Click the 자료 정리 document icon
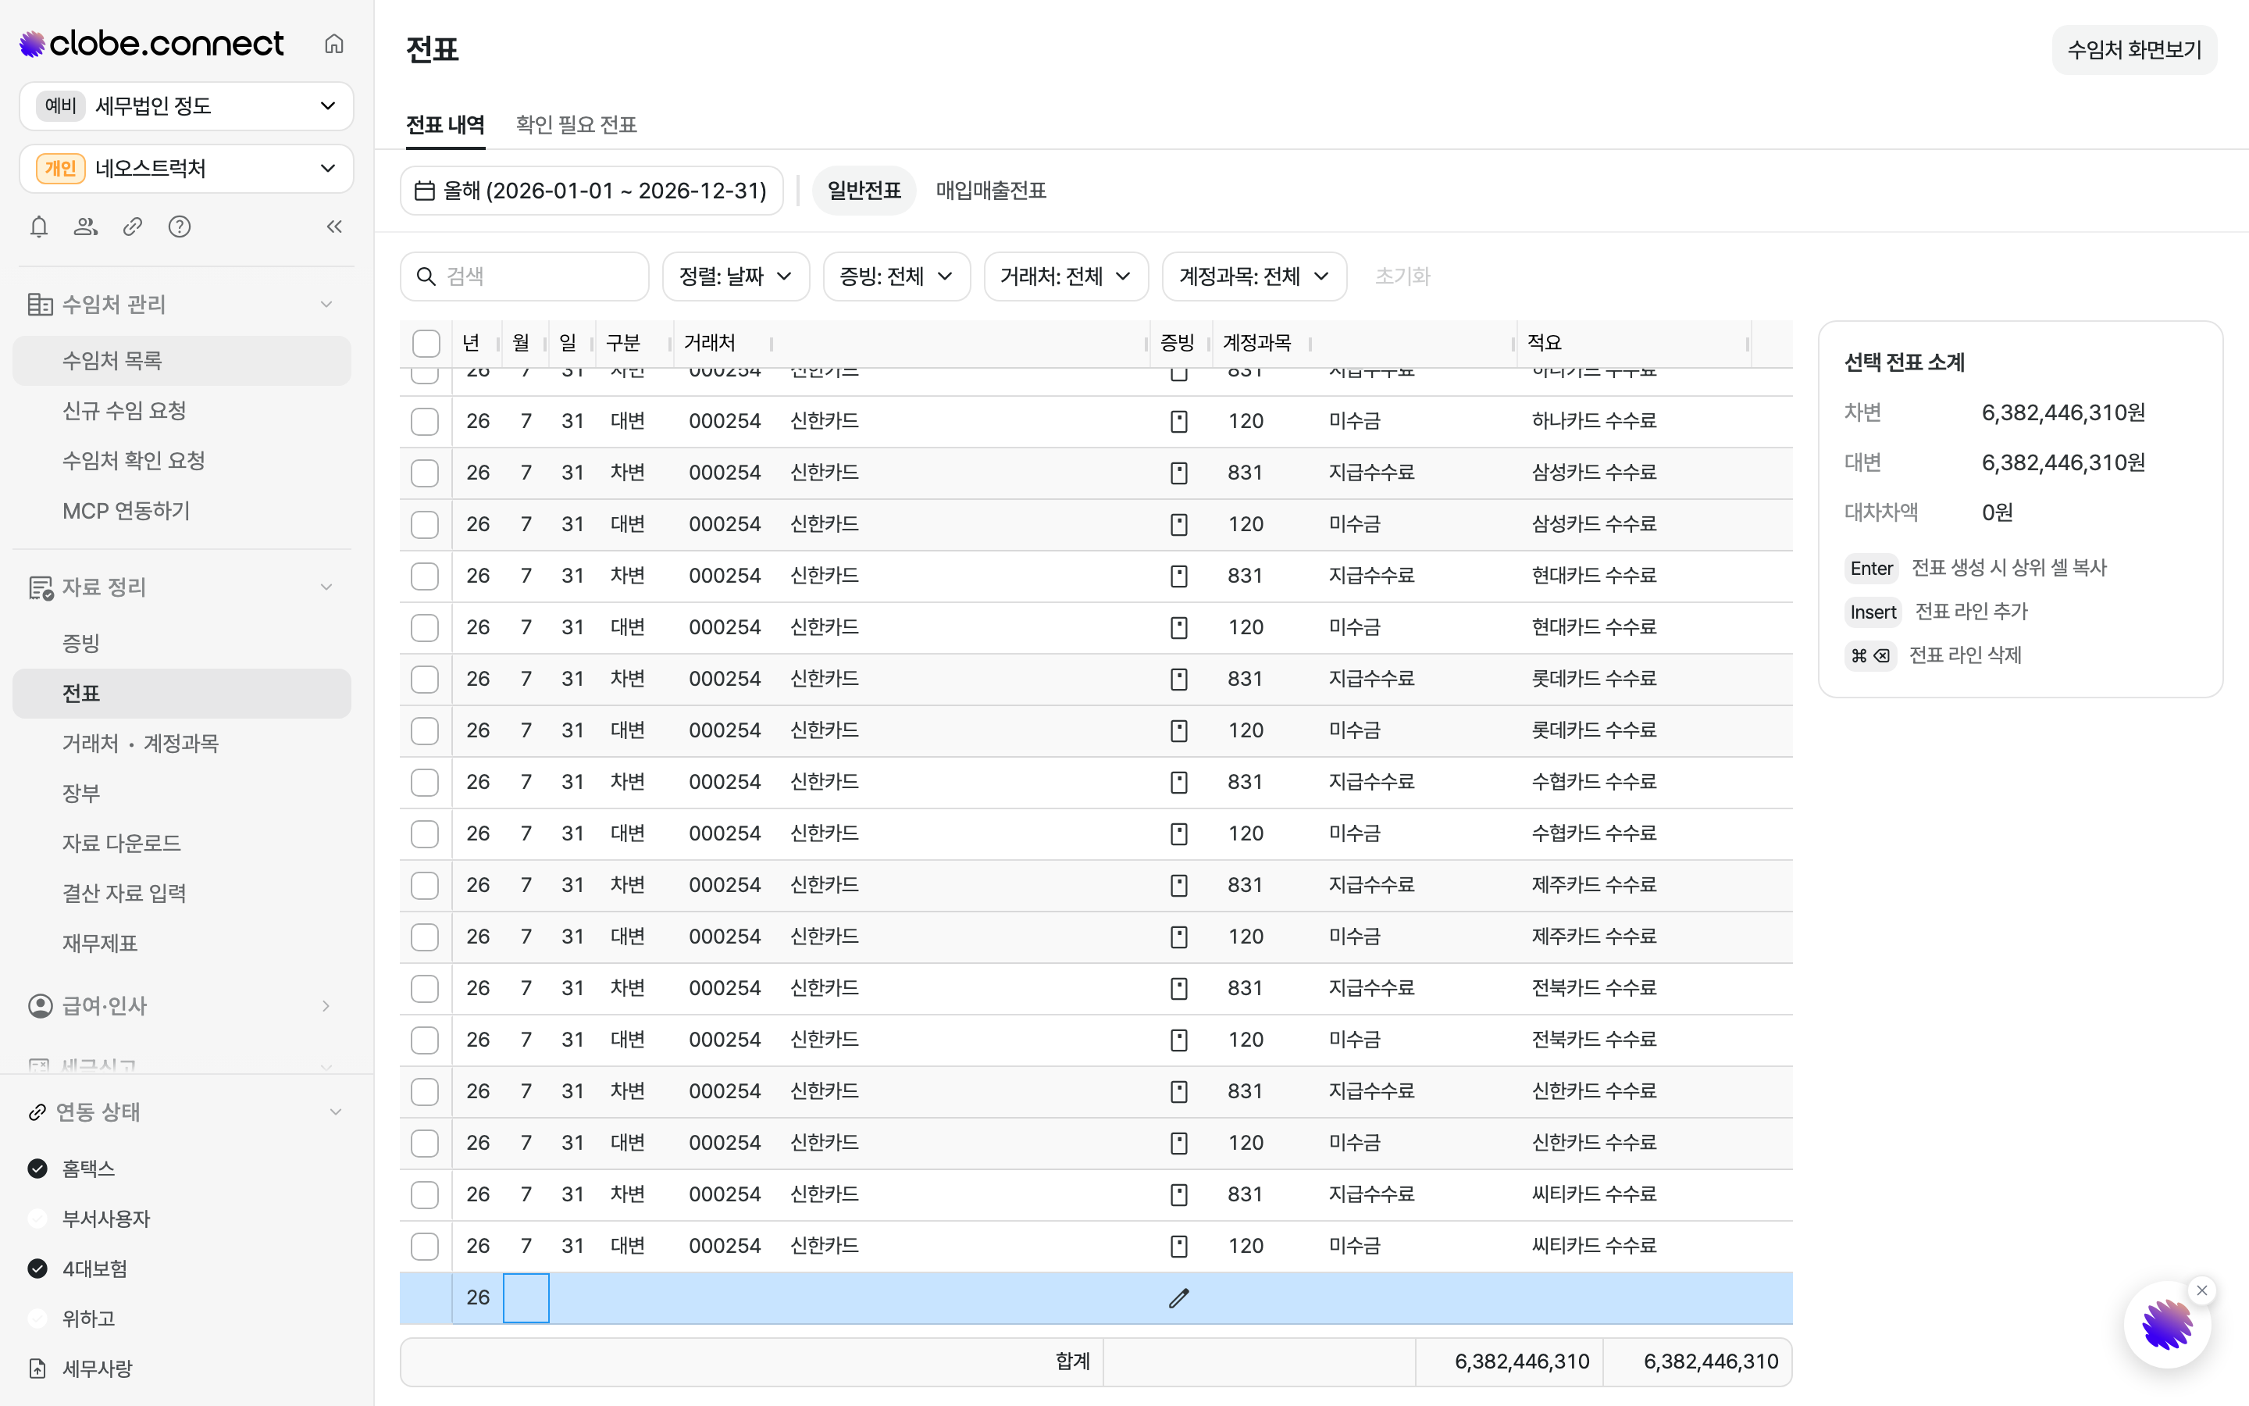The height and width of the screenshot is (1406, 2249). click(40, 587)
